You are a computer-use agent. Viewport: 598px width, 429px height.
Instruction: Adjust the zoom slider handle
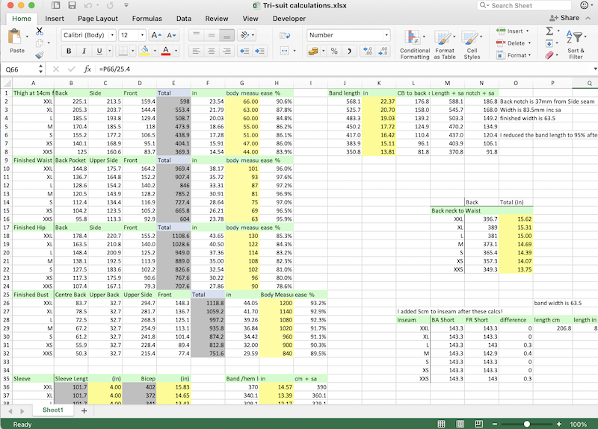click(x=527, y=424)
